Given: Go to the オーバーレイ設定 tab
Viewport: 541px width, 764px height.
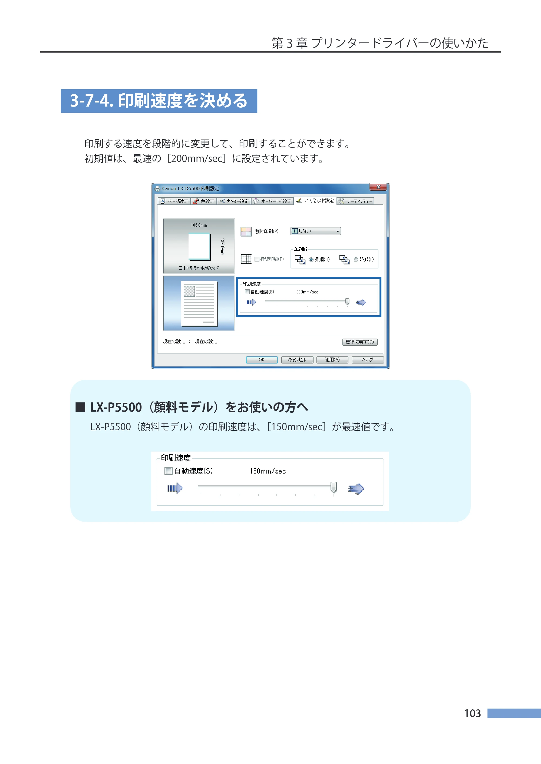Looking at the screenshot, I should coord(272,201).
